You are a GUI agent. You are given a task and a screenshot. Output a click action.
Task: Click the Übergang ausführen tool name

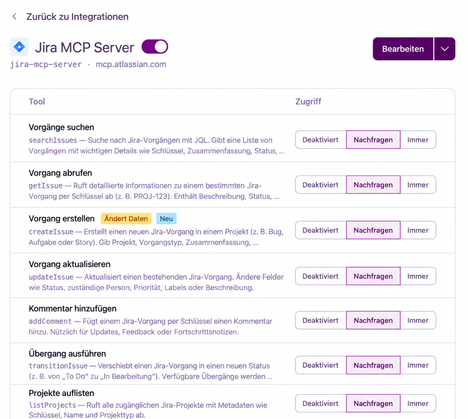tap(67, 353)
